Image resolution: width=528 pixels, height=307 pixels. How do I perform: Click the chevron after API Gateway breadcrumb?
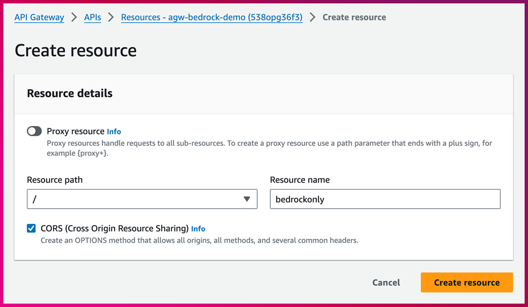pos(74,17)
